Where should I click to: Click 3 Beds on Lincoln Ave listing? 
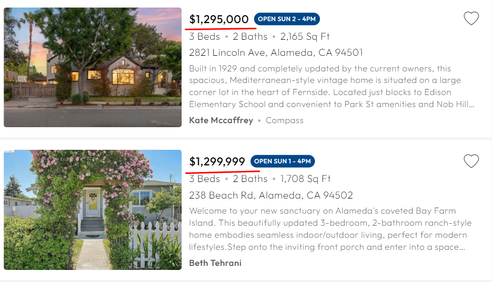pos(204,36)
